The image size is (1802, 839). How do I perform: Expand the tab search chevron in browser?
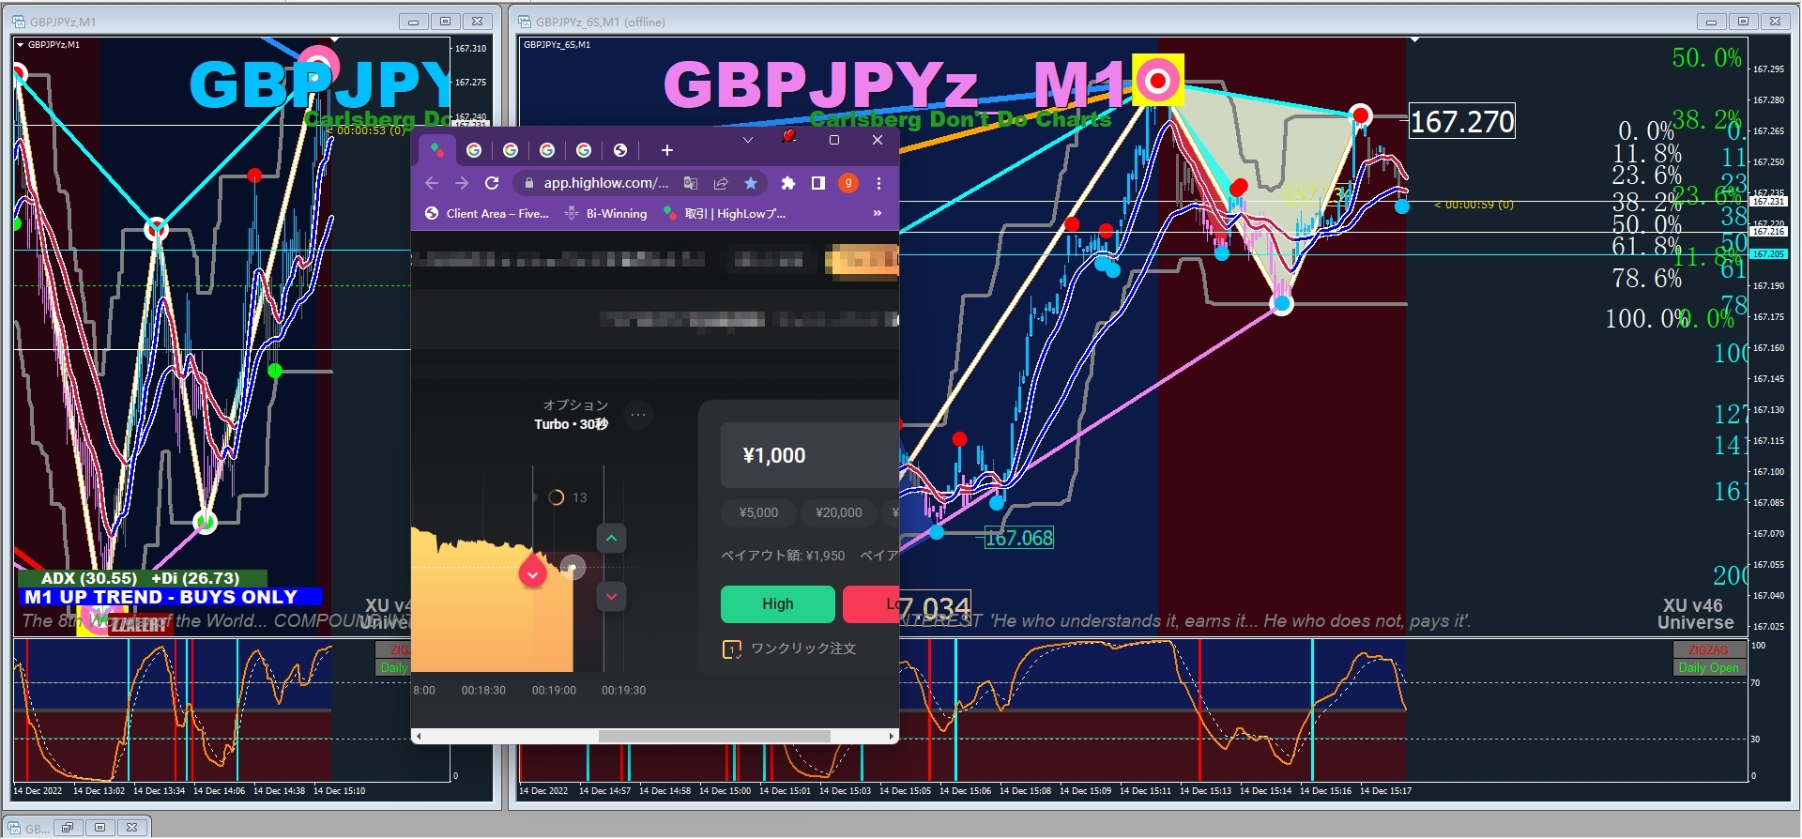pyautogui.click(x=748, y=140)
